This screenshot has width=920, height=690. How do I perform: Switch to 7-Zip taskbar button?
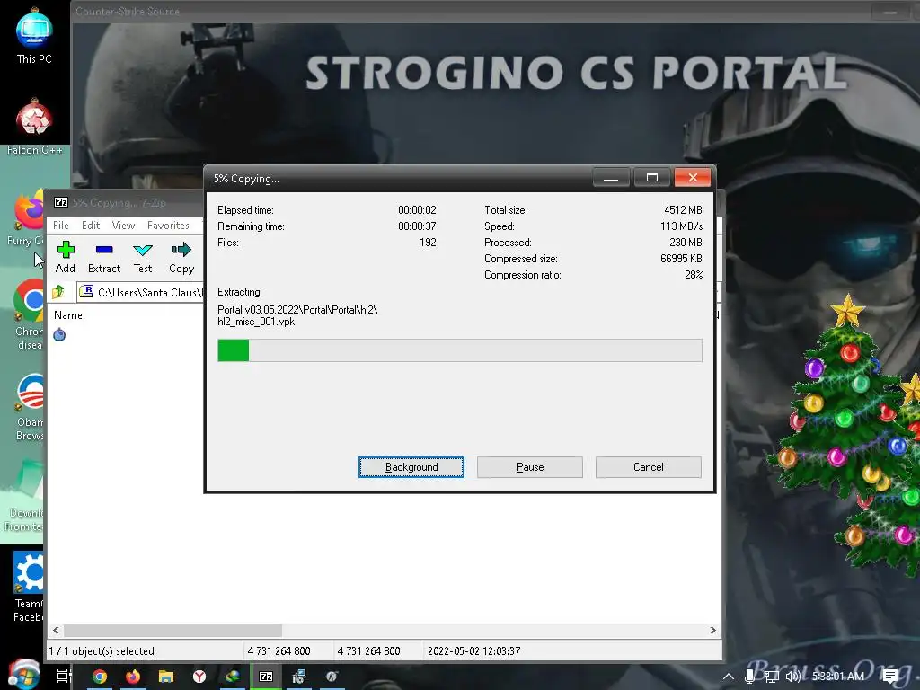click(266, 677)
